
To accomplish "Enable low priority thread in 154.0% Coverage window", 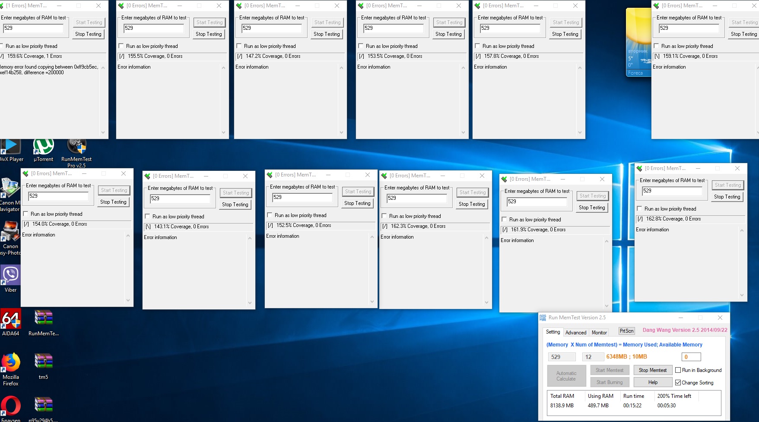I will coord(25,214).
